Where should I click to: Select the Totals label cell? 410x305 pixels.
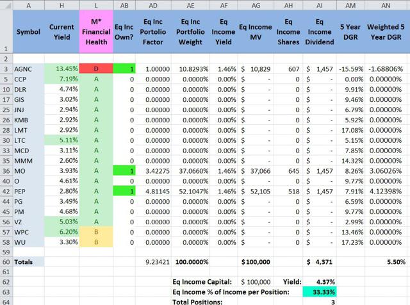(x=28, y=262)
